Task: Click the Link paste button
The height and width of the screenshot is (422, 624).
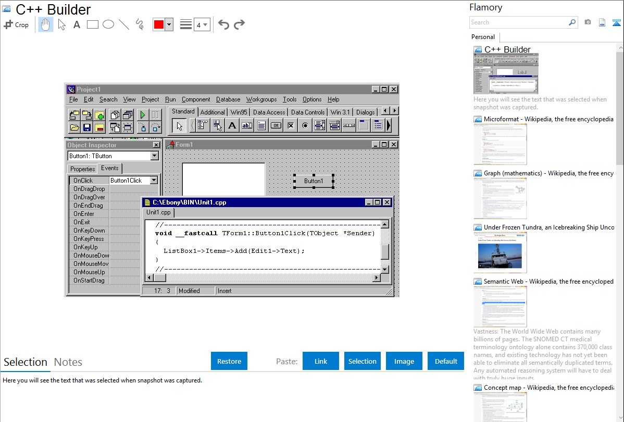Action: pyautogui.click(x=321, y=361)
